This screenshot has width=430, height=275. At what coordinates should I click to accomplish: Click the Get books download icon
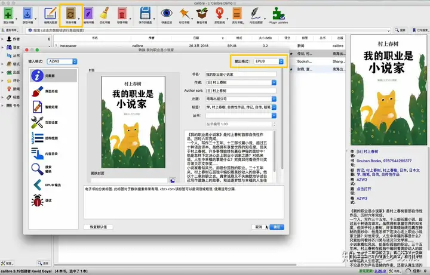(x=27, y=14)
